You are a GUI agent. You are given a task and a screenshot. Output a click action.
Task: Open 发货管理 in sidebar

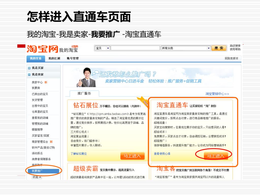37,100
